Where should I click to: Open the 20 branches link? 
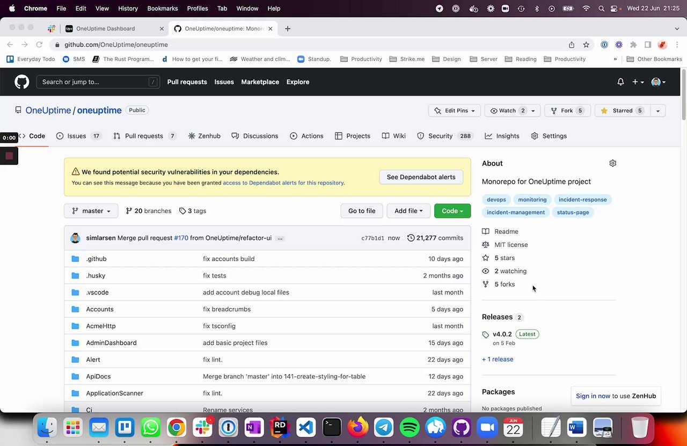coord(148,211)
